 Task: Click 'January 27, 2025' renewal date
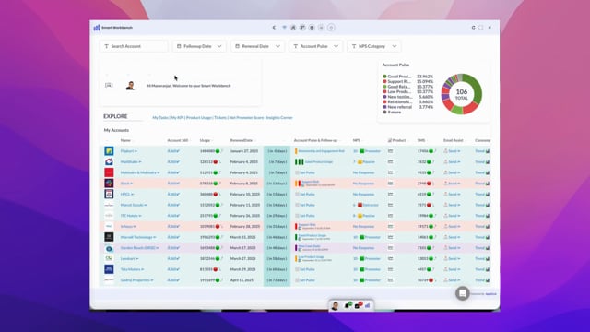(243, 151)
